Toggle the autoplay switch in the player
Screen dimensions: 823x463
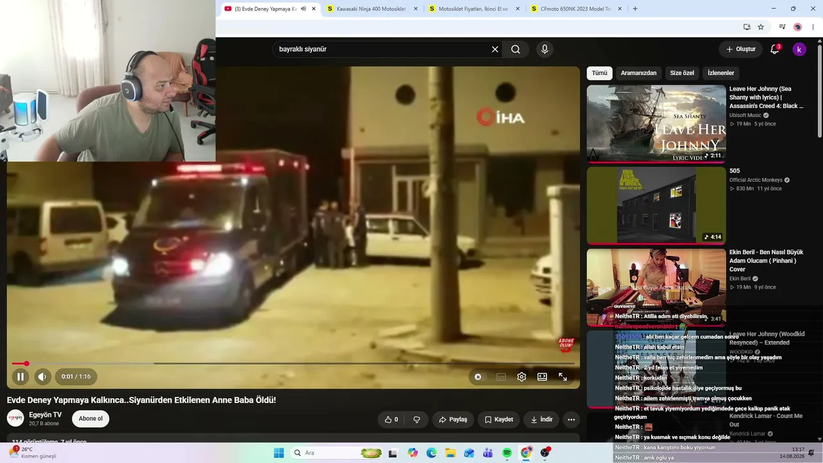(478, 377)
